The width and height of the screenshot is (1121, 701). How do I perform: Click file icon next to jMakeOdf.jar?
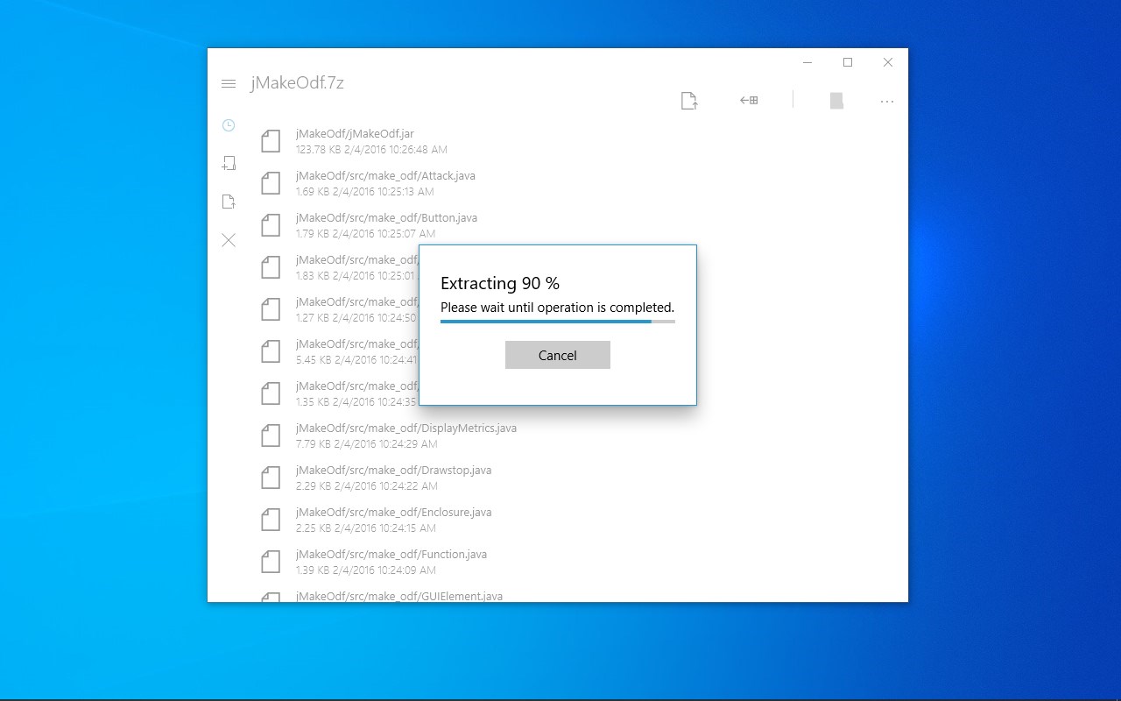pyautogui.click(x=271, y=141)
